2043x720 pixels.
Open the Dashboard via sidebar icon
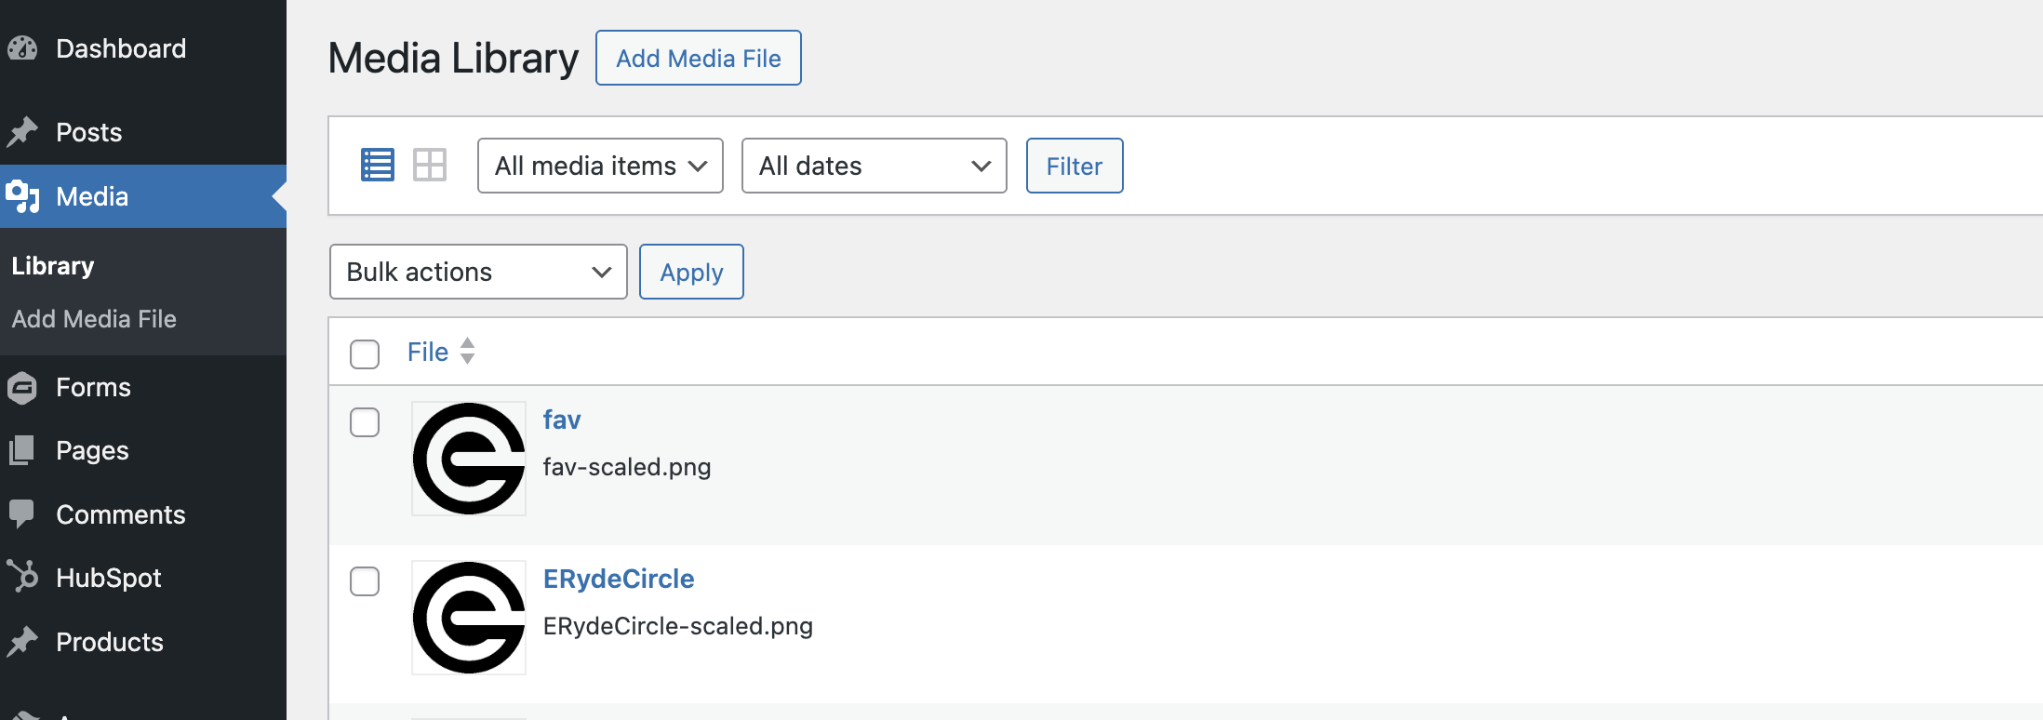[x=23, y=48]
